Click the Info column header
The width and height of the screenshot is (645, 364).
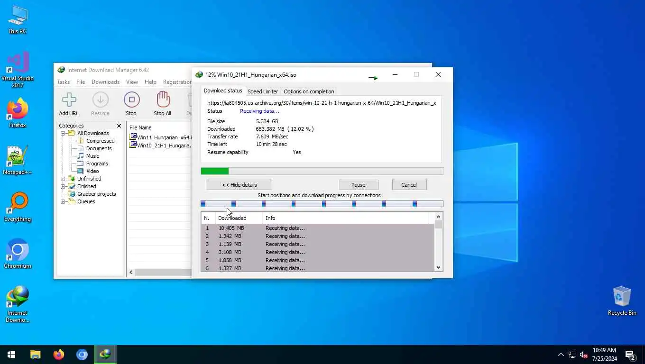pos(346,218)
